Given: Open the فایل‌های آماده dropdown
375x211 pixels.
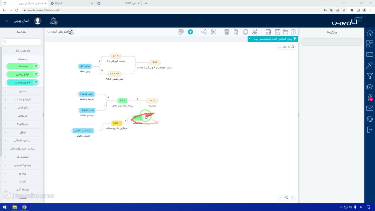Looking at the screenshot, I should pos(61,32).
